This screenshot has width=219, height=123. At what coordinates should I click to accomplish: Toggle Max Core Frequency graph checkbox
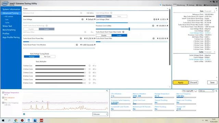coord(3,103)
